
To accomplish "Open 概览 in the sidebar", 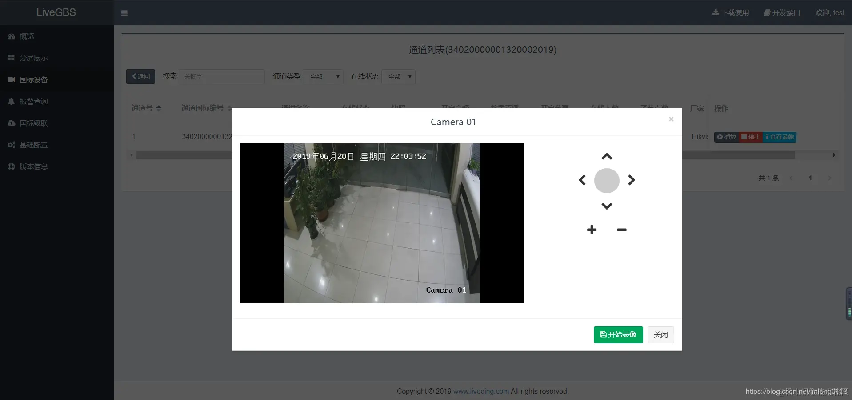I will [57, 36].
